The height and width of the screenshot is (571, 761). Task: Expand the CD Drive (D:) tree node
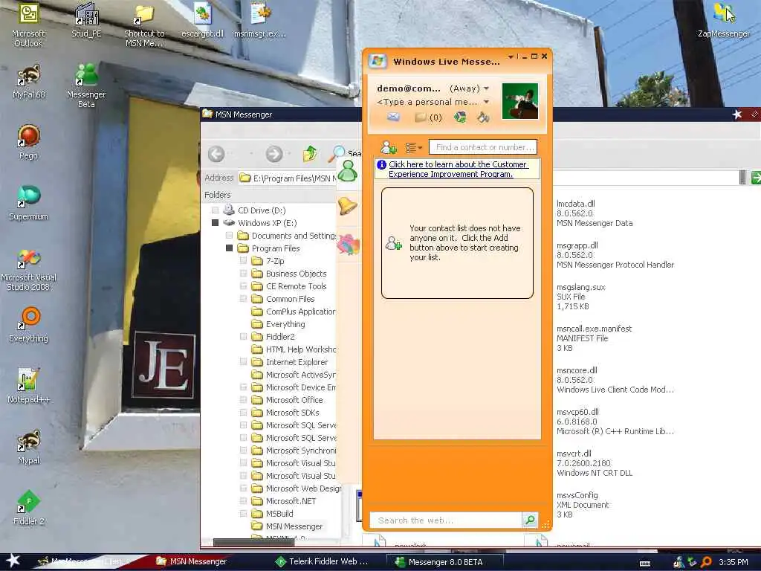215,210
